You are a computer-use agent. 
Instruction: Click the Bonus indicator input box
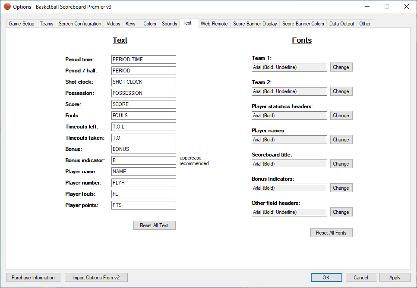coord(143,160)
